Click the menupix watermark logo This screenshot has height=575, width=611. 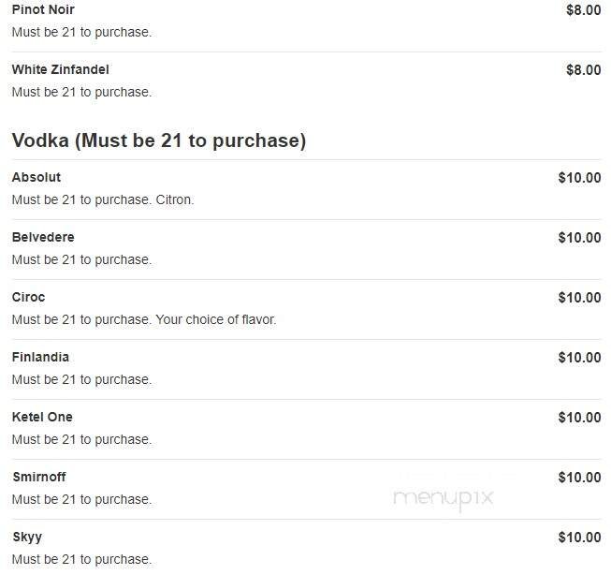click(x=443, y=498)
